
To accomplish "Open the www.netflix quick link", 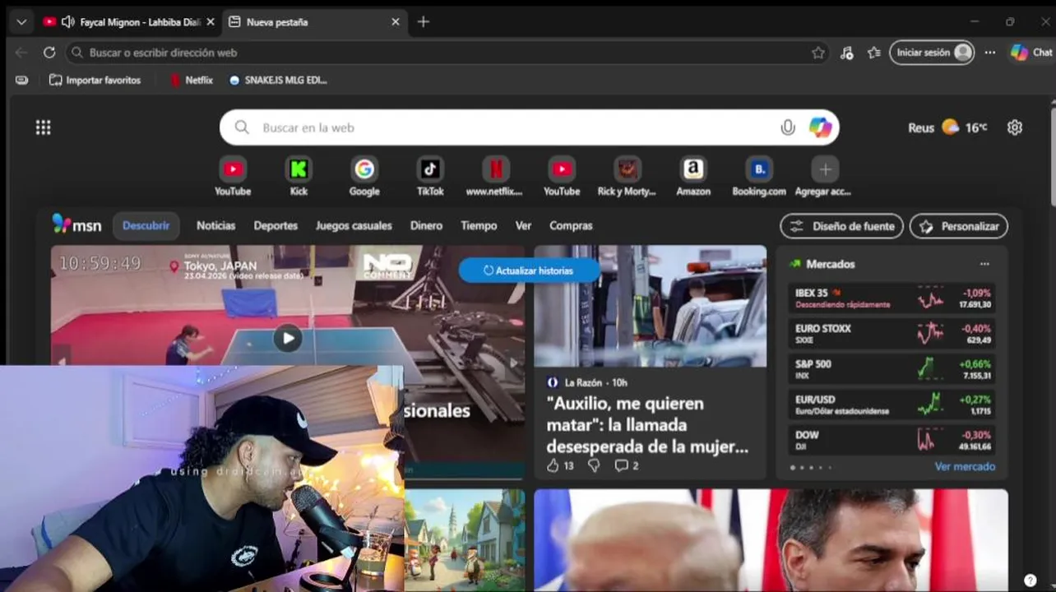I will (x=496, y=177).
